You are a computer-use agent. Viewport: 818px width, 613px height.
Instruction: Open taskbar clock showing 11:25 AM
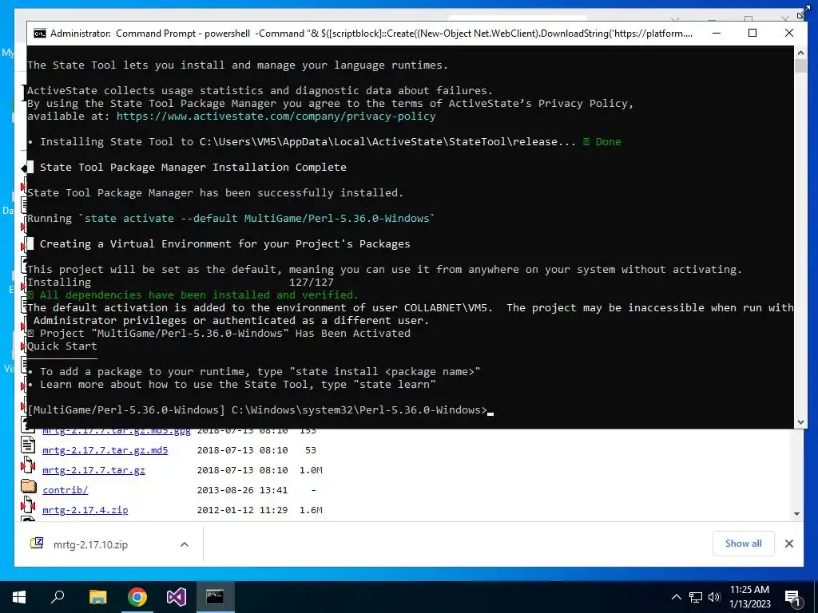coord(749,597)
